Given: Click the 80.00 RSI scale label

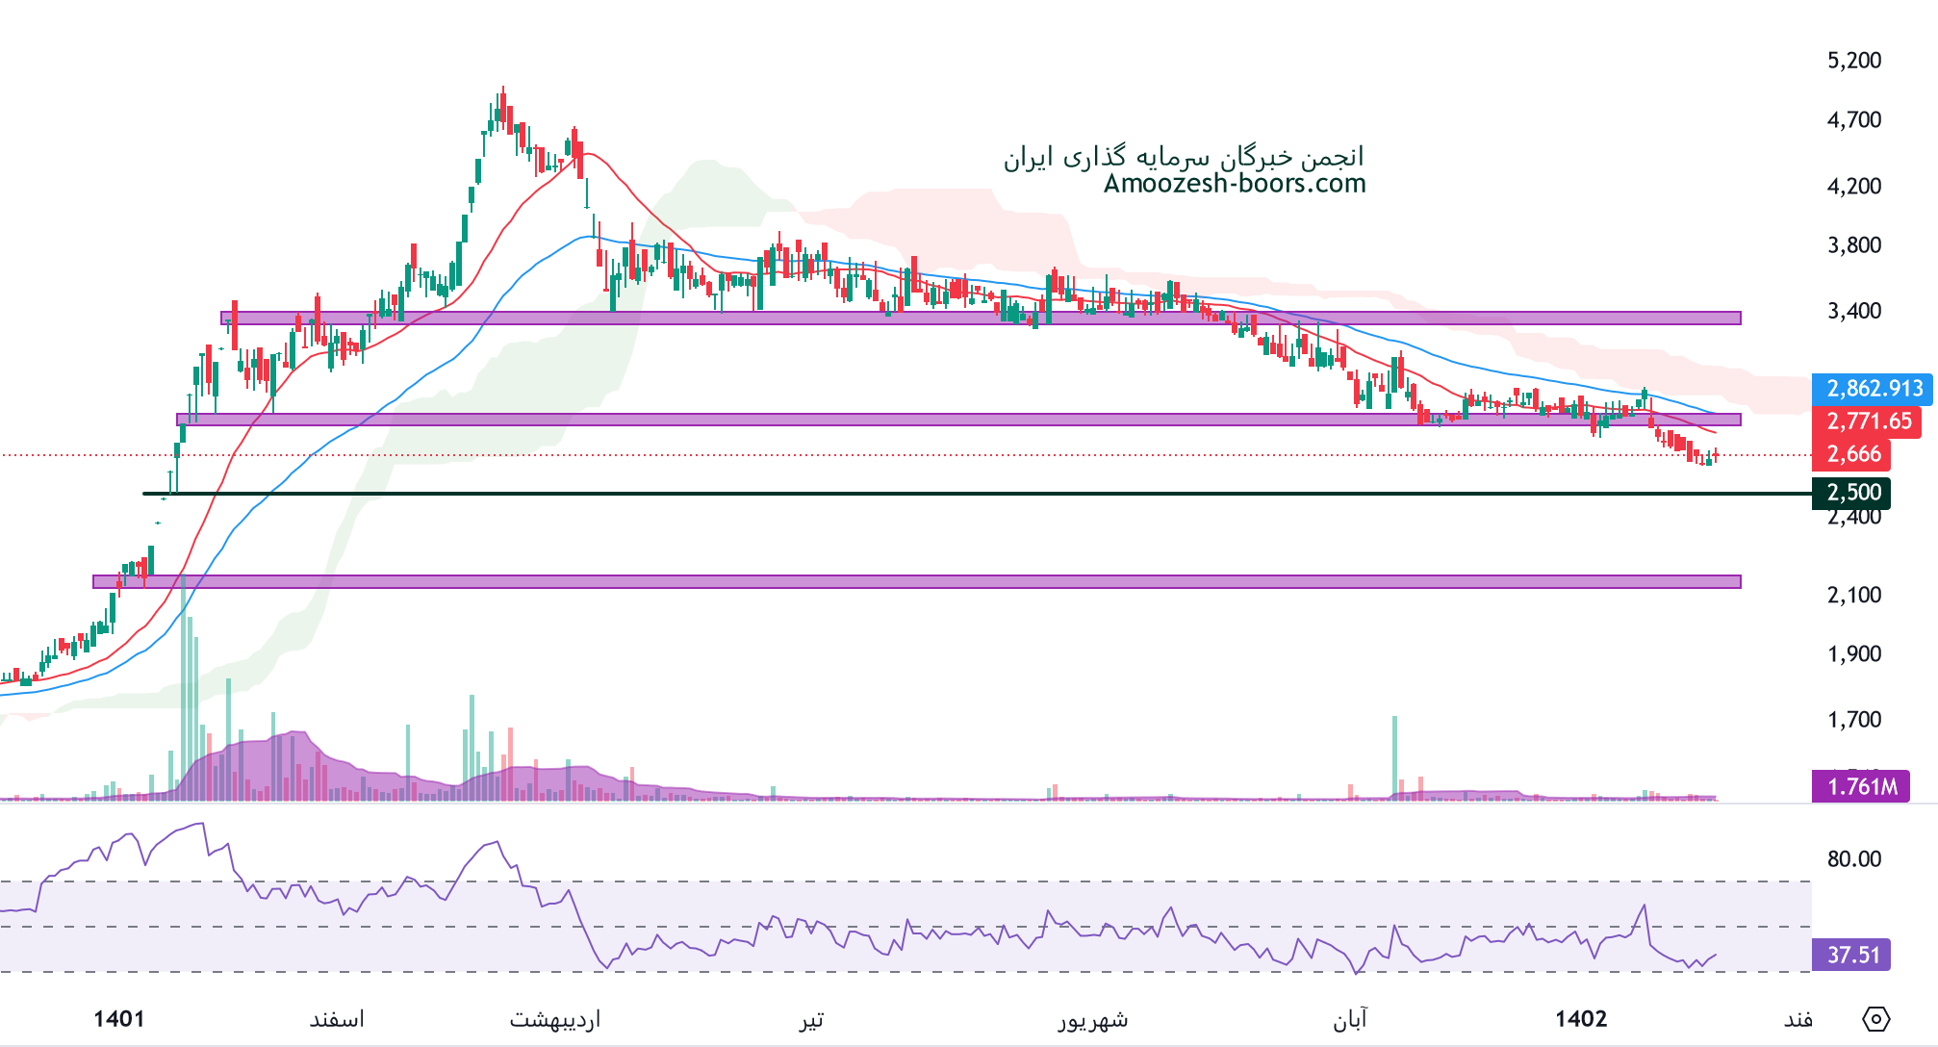Looking at the screenshot, I should (1854, 858).
